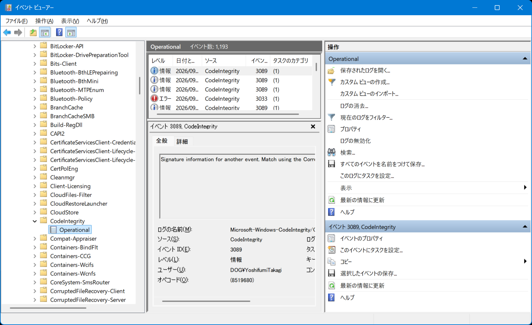Open the ヘルプ(H) menu

click(97, 21)
